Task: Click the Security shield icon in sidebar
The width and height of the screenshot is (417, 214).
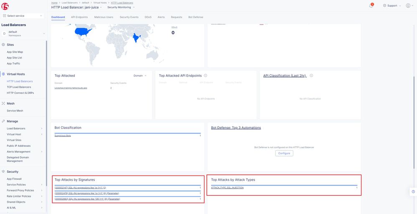Action: (3, 171)
